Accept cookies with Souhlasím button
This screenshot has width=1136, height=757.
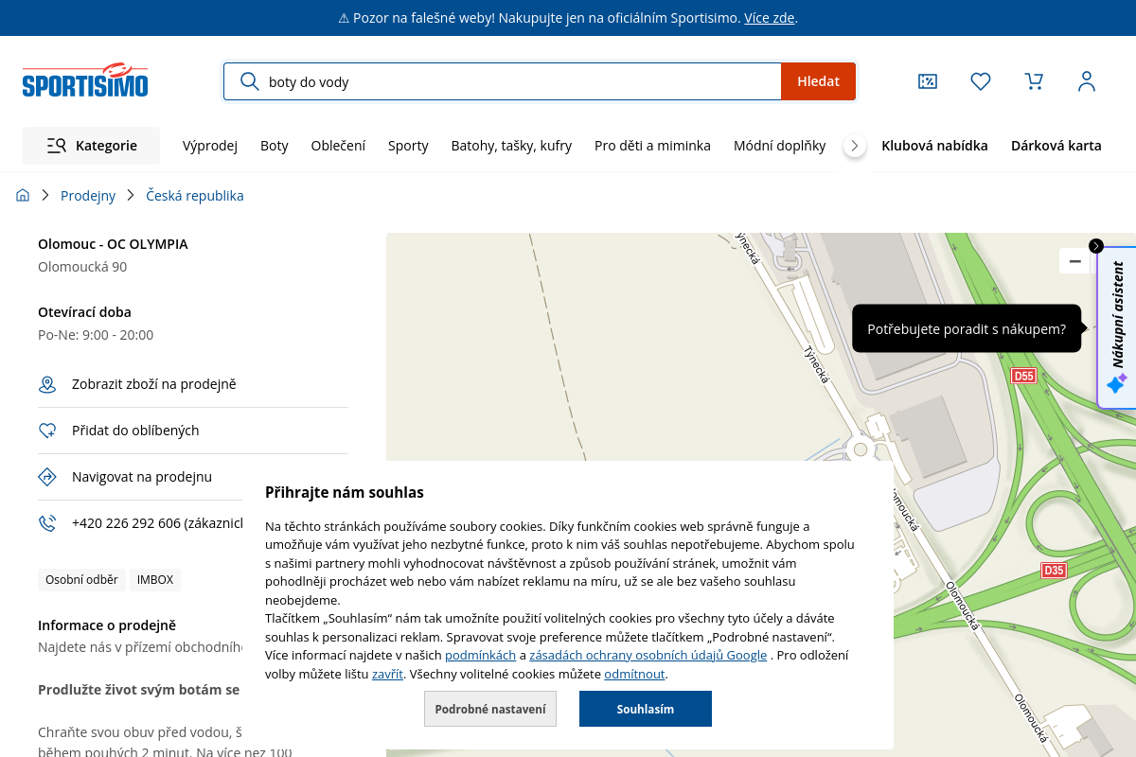click(x=646, y=709)
